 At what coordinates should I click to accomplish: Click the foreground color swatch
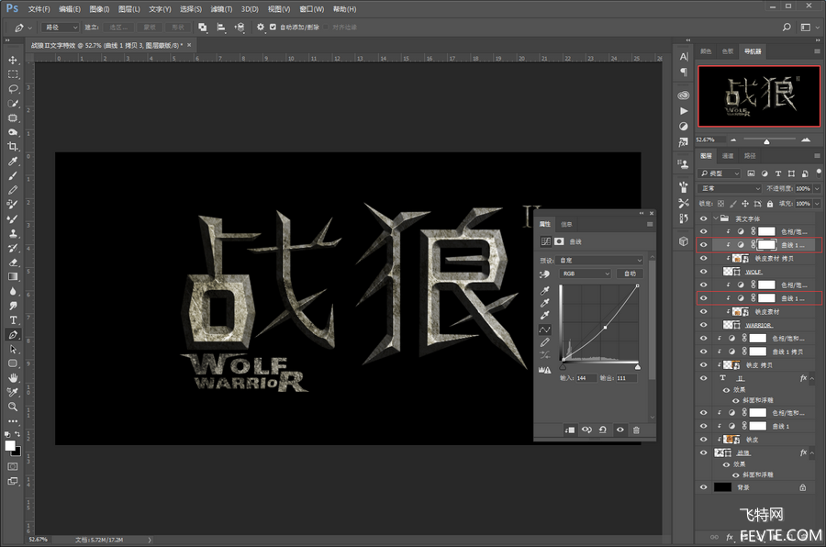point(10,446)
